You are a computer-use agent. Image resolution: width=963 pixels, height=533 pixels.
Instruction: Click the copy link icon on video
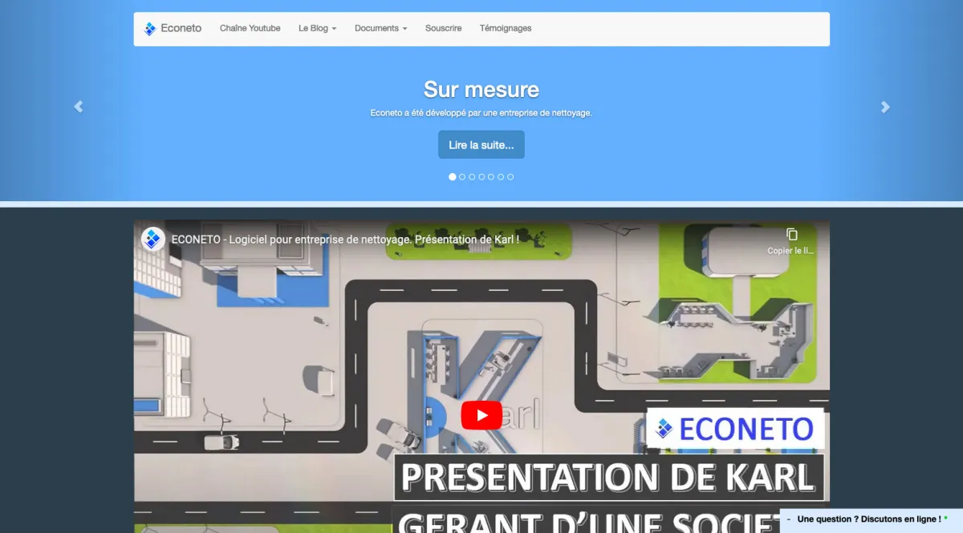[791, 235]
